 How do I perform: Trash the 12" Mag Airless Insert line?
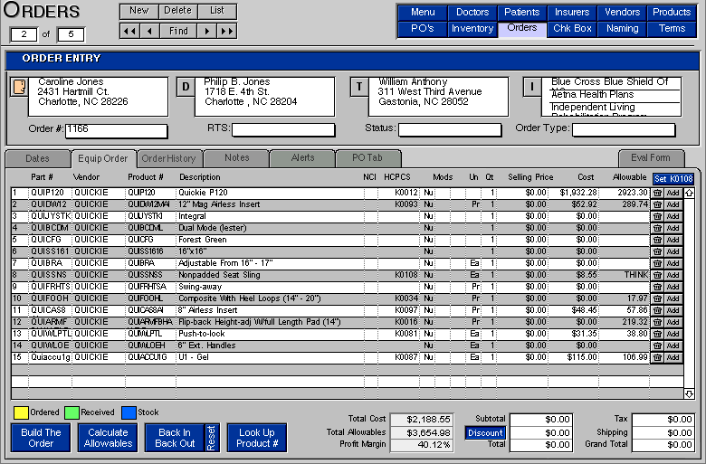pyautogui.click(x=657, y=204)
